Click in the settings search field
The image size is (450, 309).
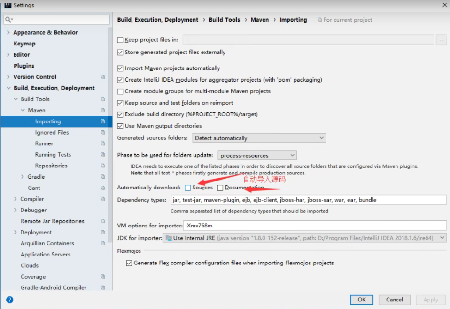point(57,19)
